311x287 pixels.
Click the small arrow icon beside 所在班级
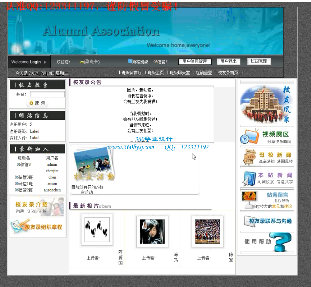(x=130, y=61)
